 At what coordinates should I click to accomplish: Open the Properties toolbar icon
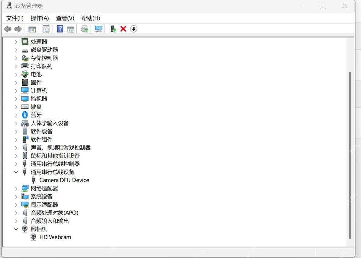point(46,29)
